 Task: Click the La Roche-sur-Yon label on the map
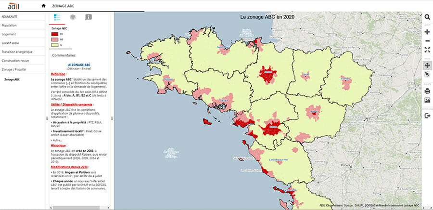[279, 160]
